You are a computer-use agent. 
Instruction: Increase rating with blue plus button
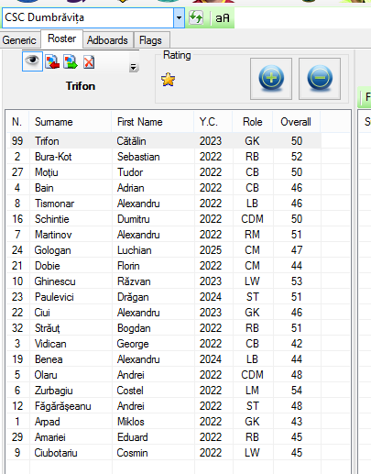pyautogui.click(x=271, y=79)
